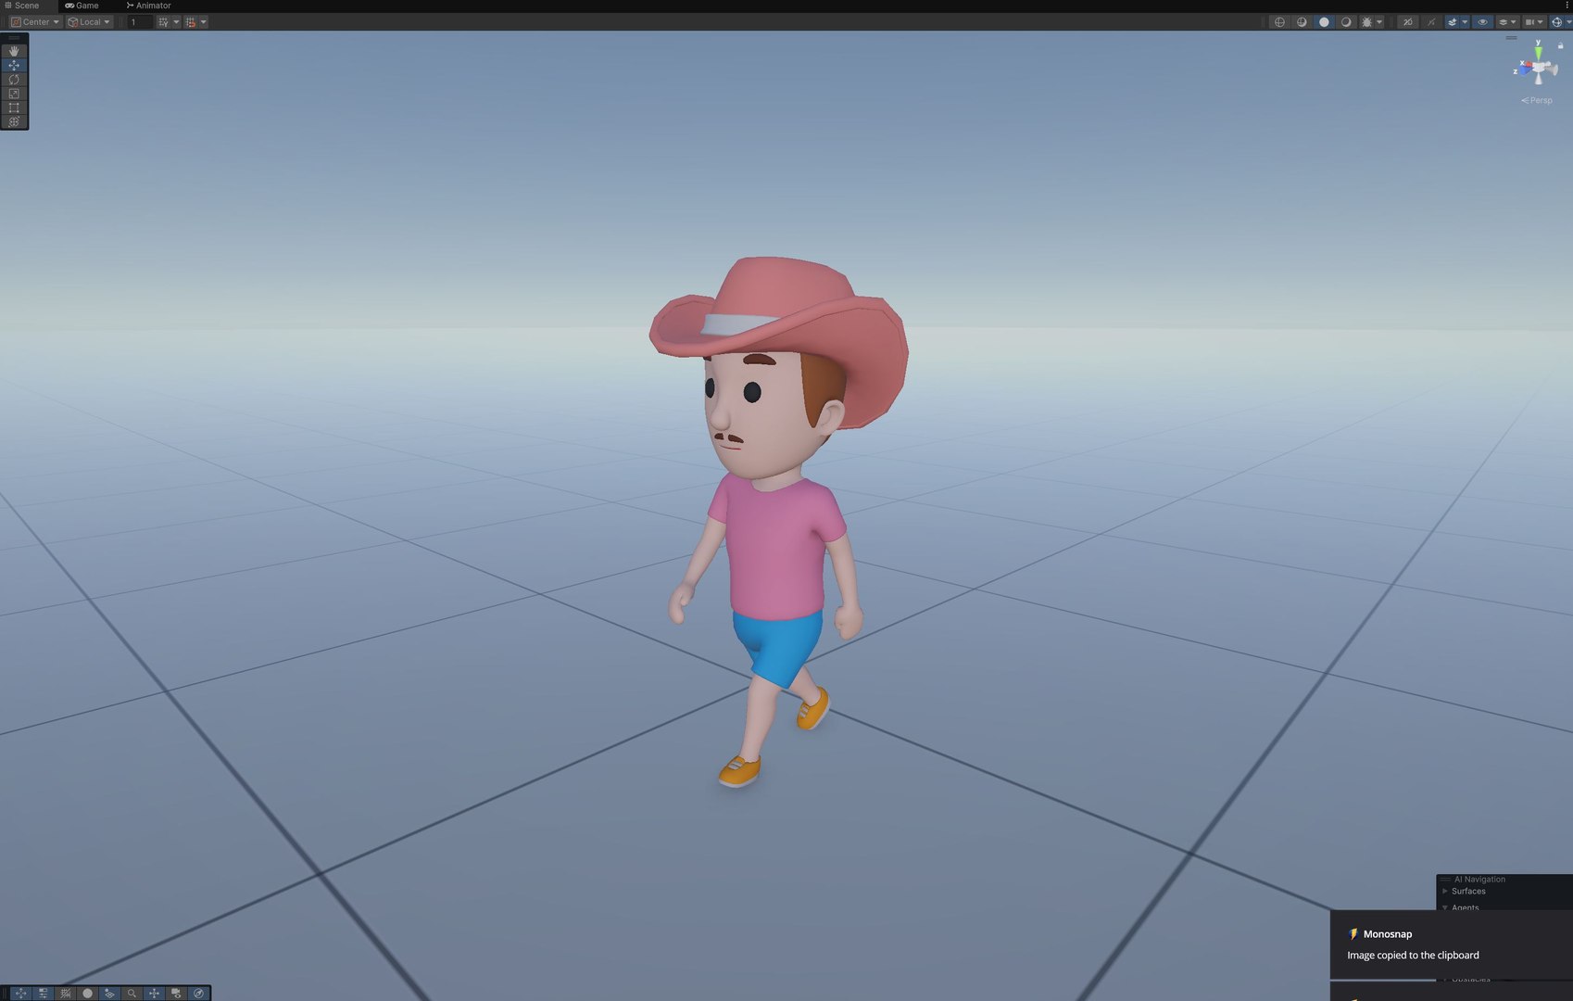Open debug draw mode dropdown arrow
The width and height of the screenshot is (1573, 1001).
click(x=1379, y=22)
